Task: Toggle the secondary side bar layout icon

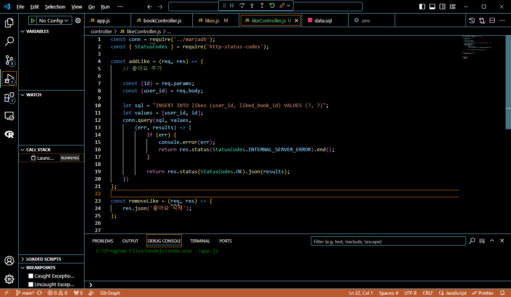Action: (x=443, y=7)
